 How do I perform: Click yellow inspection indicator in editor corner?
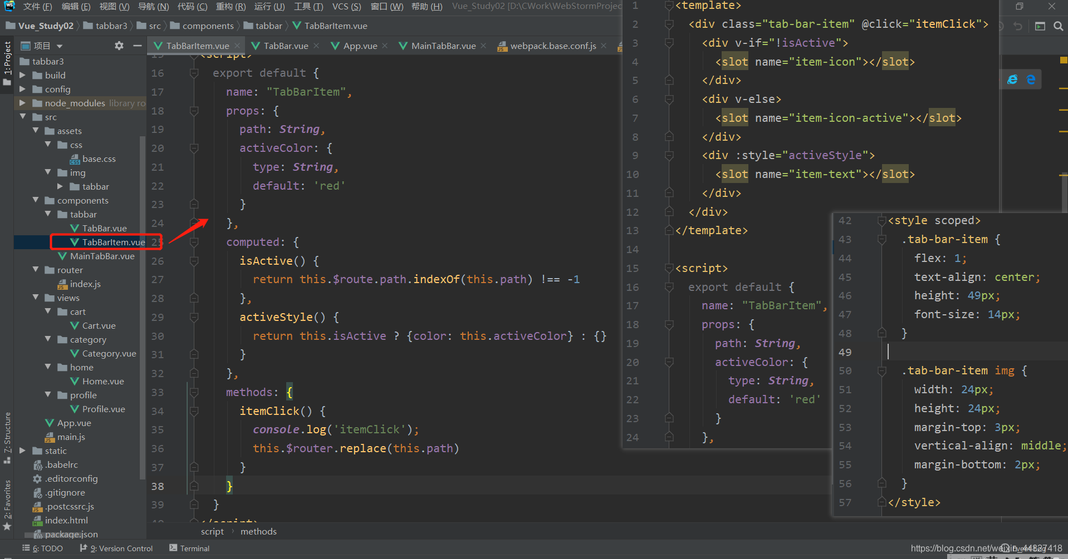tap(1064, 60)
